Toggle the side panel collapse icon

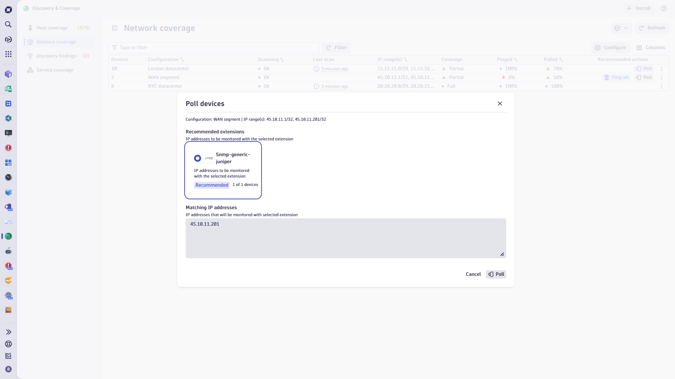click(115, 28)
